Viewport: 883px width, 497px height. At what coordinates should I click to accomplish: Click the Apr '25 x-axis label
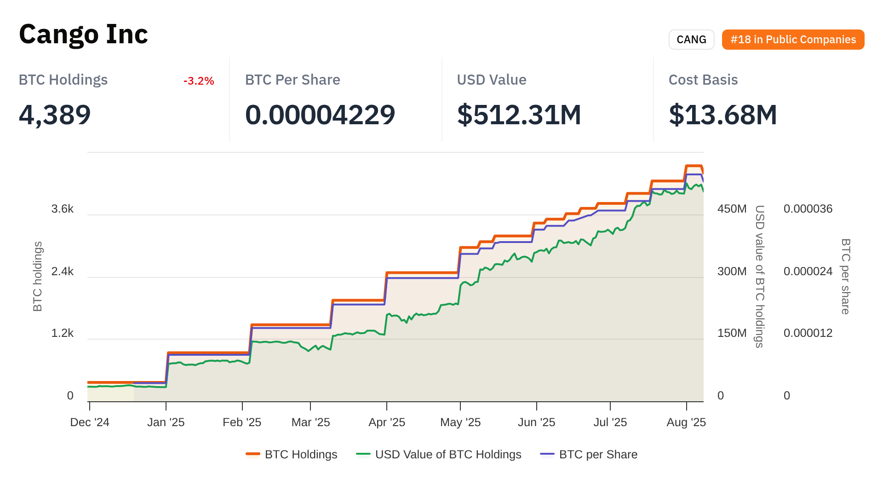387,422
